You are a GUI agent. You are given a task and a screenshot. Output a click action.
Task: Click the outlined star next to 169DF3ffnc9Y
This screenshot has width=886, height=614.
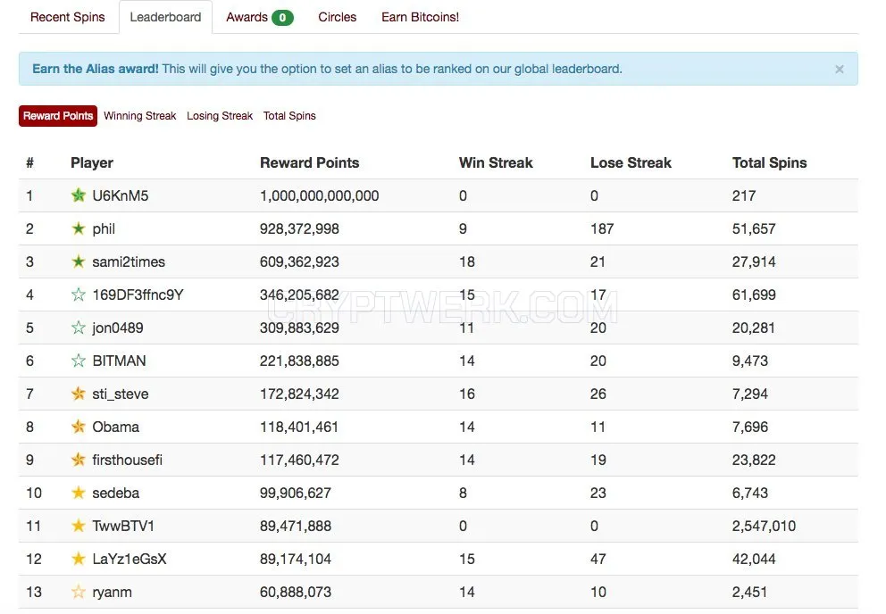point(79,295)
